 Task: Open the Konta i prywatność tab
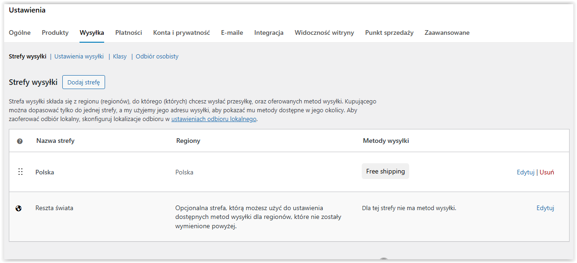tap(181, 32)
